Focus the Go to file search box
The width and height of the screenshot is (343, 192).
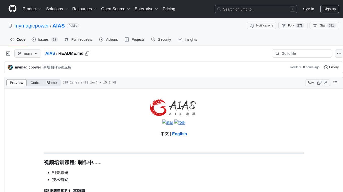(x=302, y=54)
